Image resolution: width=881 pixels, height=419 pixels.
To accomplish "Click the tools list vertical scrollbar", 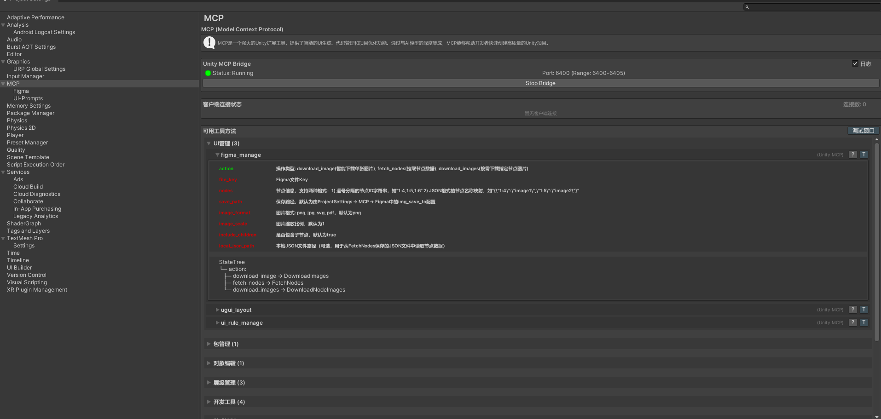I will point(877,241).
